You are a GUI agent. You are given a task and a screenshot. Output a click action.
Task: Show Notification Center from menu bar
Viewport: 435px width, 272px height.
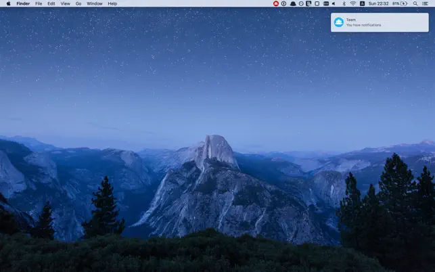pyautogui.click(x=425, y=3)
